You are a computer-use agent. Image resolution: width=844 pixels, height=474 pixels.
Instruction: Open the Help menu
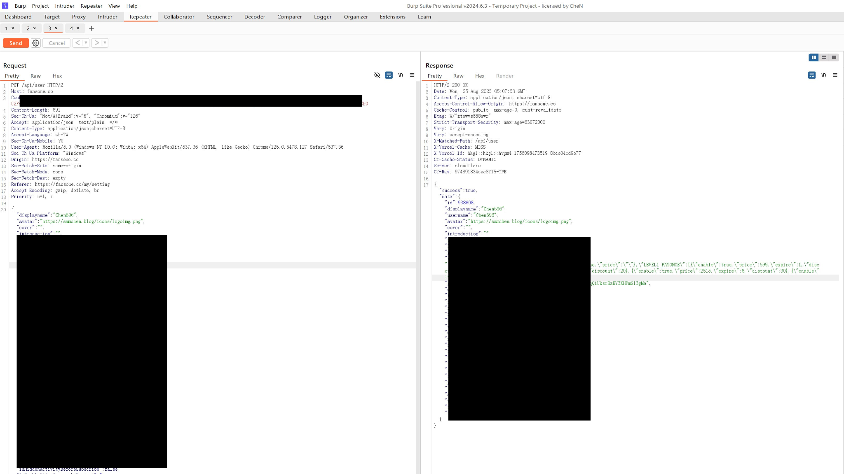[x=132, y=6]
